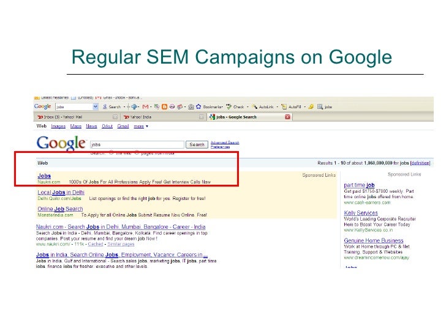Click the Google Toolbar search text box

point(74,107)
